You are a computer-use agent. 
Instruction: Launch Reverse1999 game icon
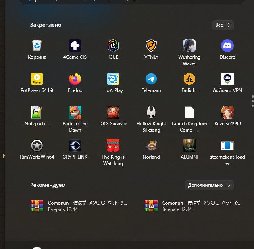pos(227,112)
